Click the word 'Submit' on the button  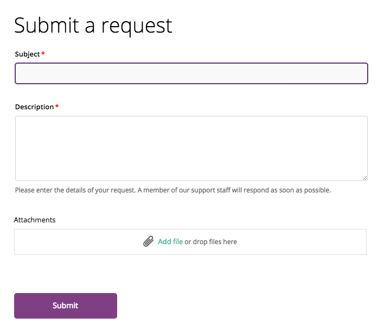point(66,306)
